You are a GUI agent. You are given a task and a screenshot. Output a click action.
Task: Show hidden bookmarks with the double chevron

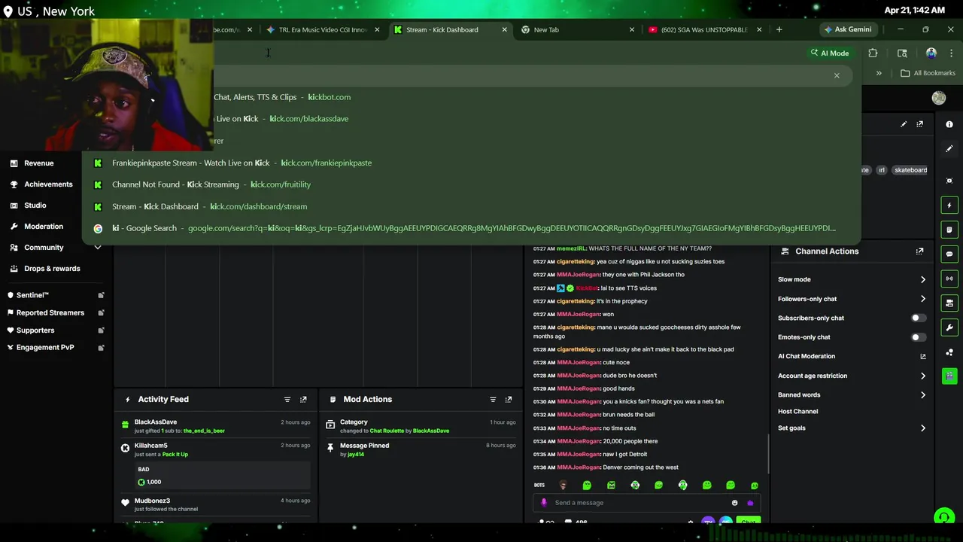coord(879,73)
